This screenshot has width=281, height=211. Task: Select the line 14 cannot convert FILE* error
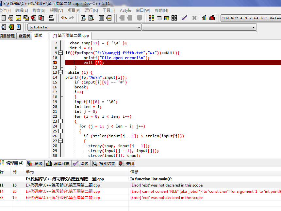[140, 191]
